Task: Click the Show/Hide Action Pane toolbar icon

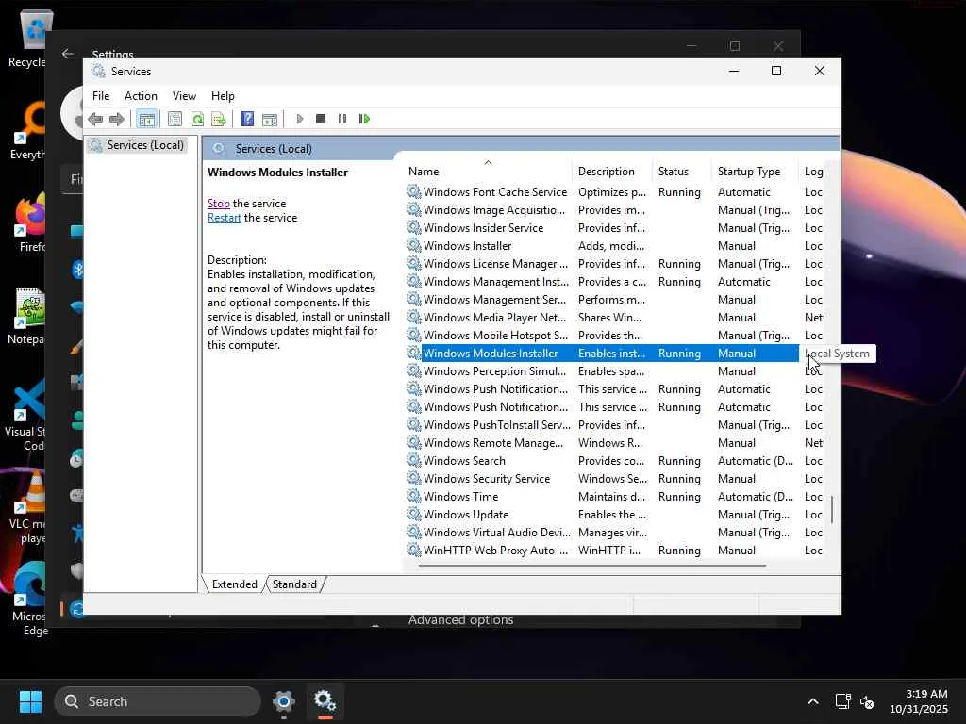Action: [269, 119]
